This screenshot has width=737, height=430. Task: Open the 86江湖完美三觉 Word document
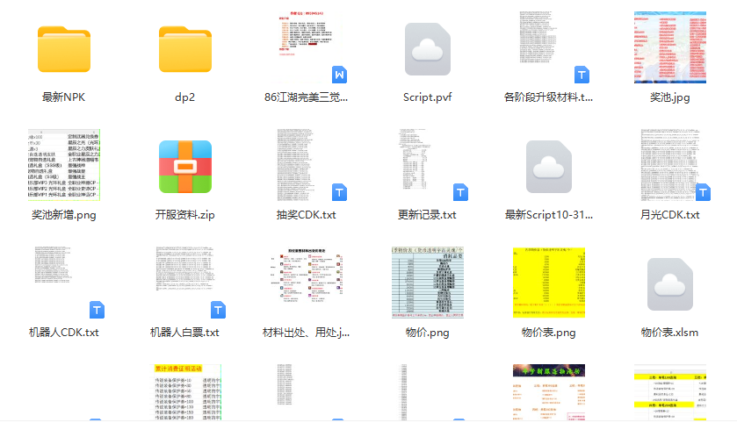(306, 47)
